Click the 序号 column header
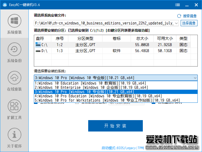 point(60,38)
